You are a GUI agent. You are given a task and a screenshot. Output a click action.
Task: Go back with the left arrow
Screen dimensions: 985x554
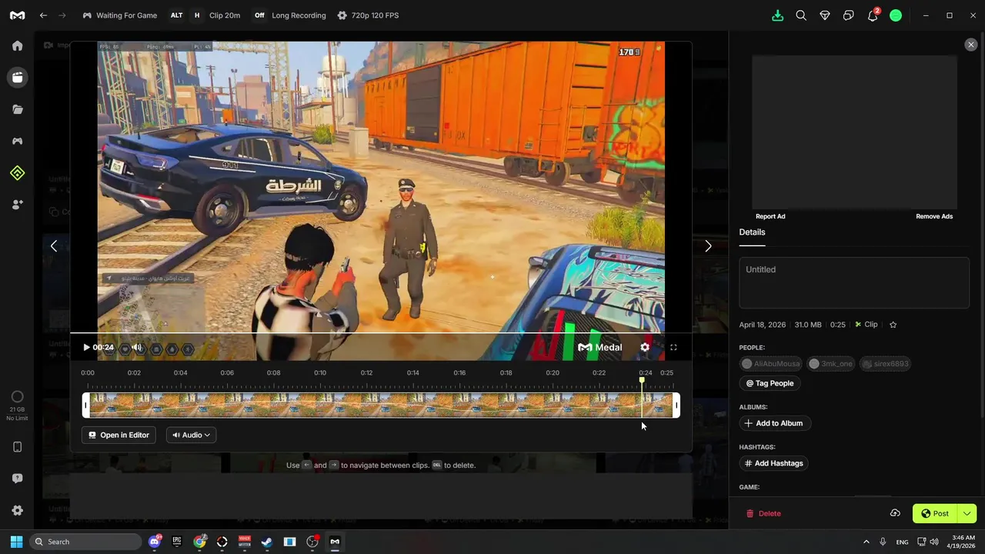click(44, 15)
